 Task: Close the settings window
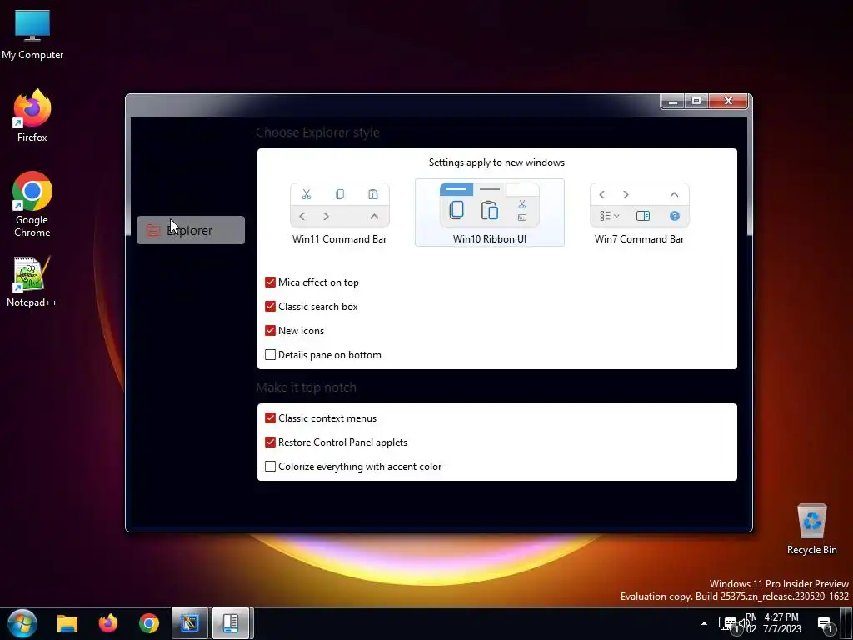[x=728, y=101]
